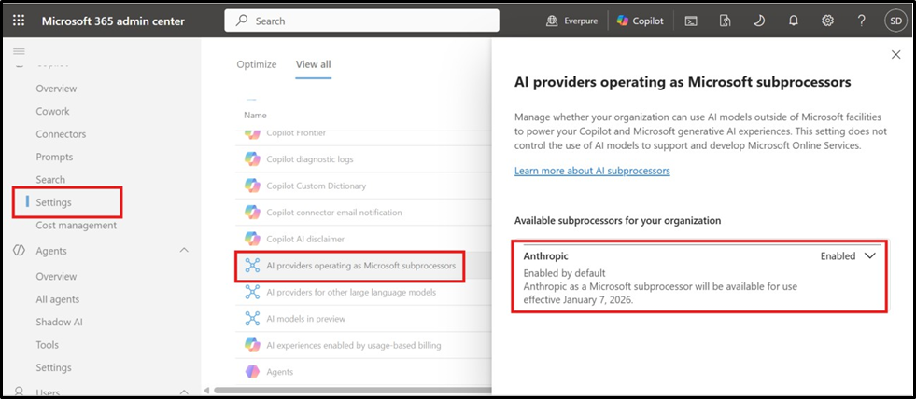
Task: Click Agents section icon in sidebar
Action: [x=19, y=251]
